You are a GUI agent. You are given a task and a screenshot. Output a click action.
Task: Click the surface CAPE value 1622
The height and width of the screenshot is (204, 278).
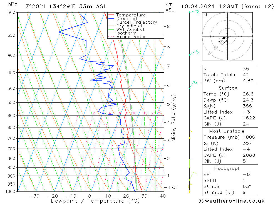(x=249, y=118)
